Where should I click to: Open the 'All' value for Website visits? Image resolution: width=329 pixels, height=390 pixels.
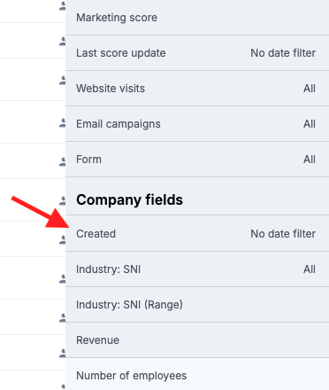(x=310, y=89)
